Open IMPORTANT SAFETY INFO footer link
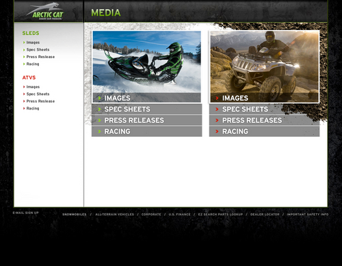The height and width of the screenshot is (266, 342). coord(308,214)
